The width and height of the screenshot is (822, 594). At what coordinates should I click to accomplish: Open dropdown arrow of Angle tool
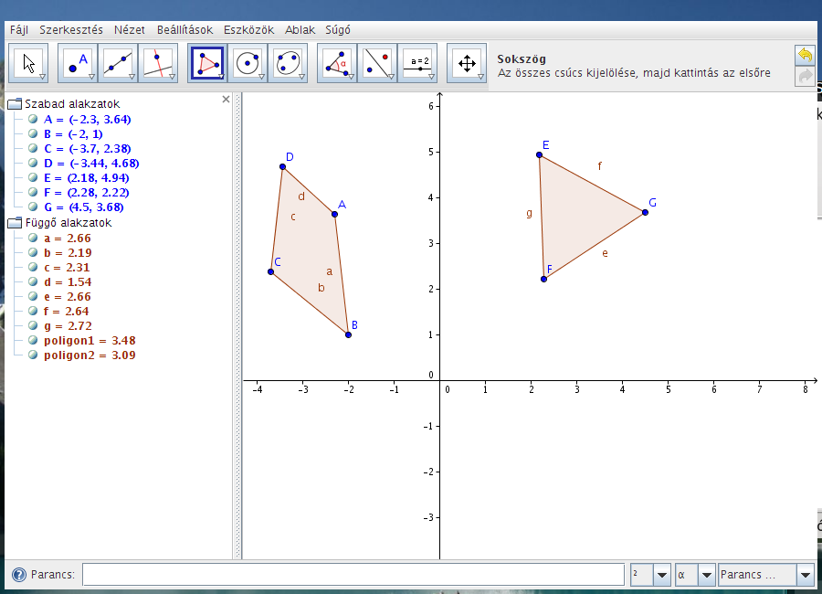click(x=352, y=77)
